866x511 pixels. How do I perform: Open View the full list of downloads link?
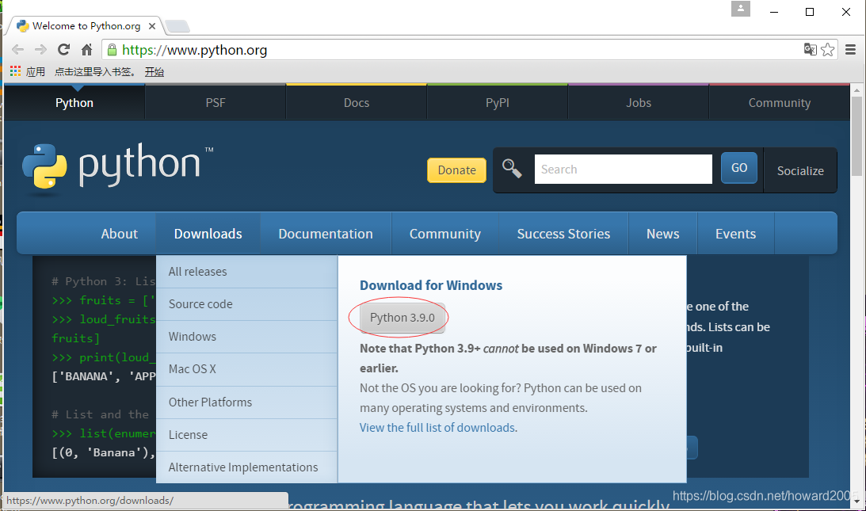[x=438, y=428]
